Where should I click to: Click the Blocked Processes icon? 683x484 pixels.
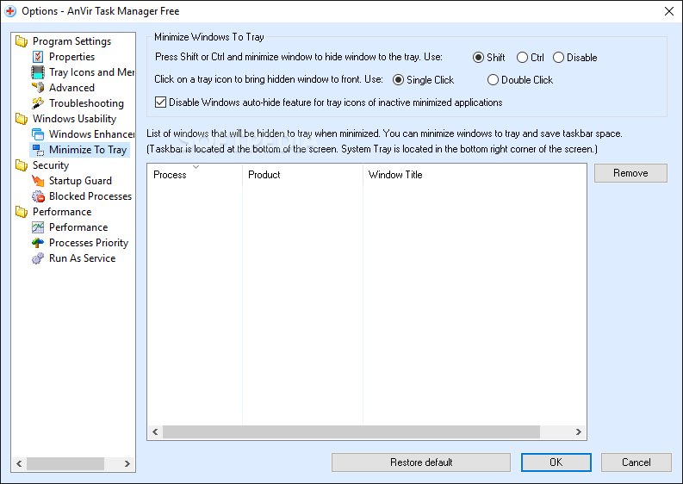click(x=38, y=196)
